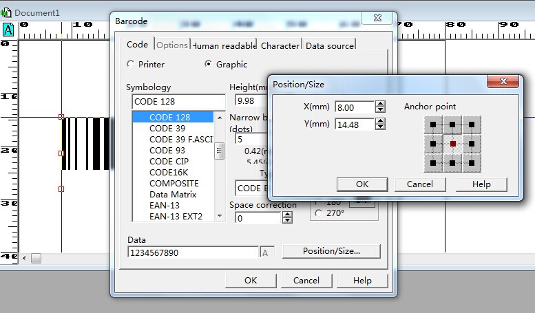535x313 pixels.
Task: Select the top-left anchor point
Action: click(x=433, y=125)
